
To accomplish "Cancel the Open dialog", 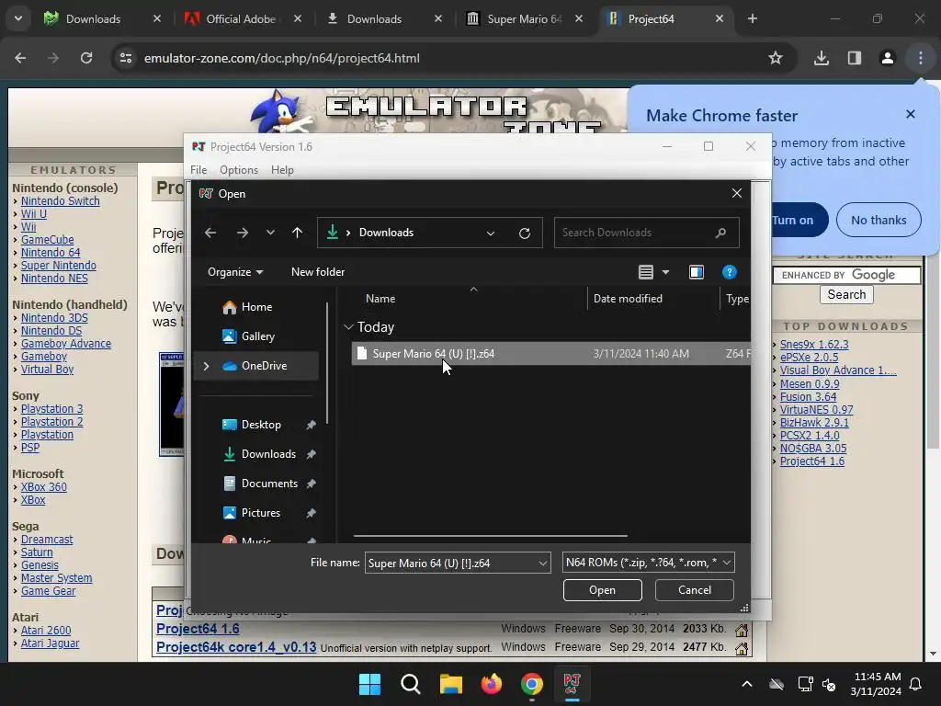I will point(695,590).
